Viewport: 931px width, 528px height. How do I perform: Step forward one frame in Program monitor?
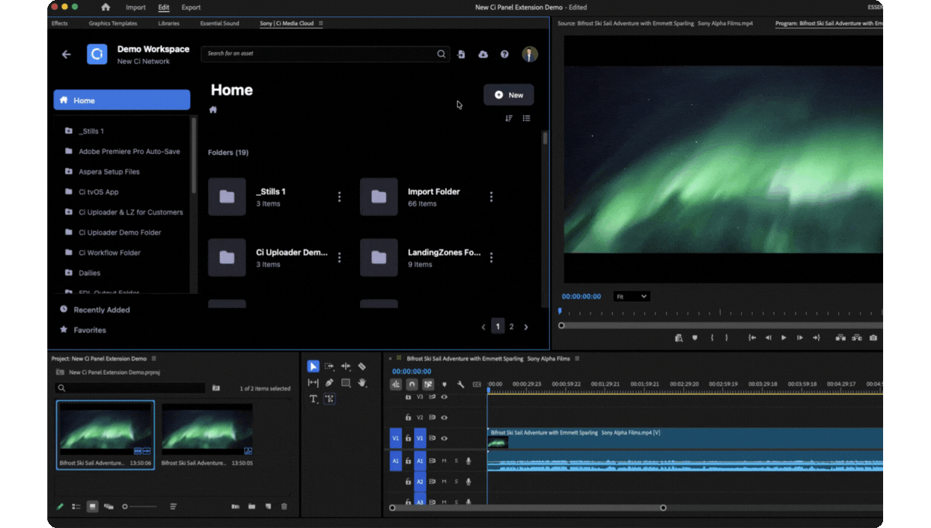tap(800, 338)
